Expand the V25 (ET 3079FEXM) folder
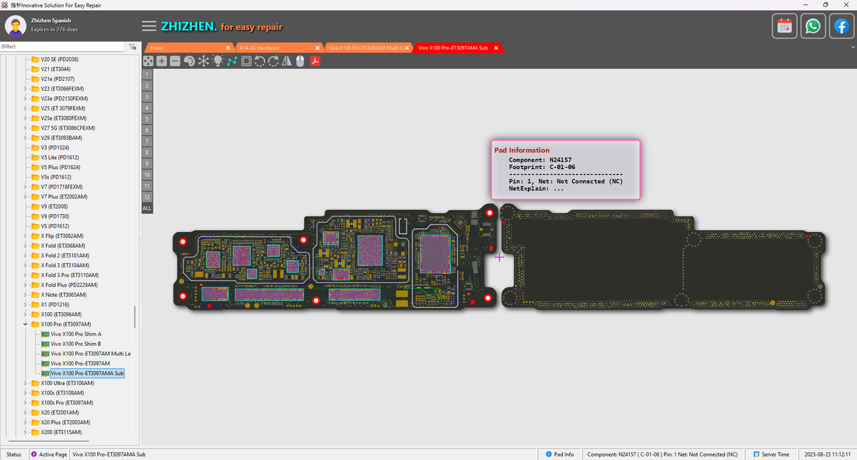 coord(25,108)
